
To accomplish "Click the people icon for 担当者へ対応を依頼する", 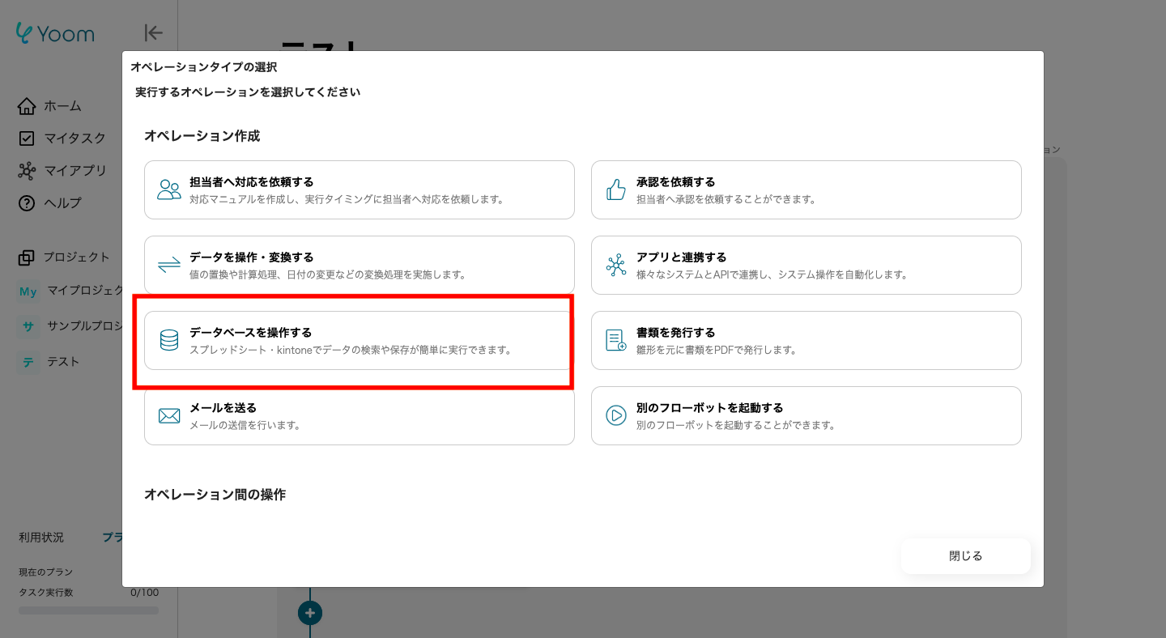I will click(x=169, y=189).
